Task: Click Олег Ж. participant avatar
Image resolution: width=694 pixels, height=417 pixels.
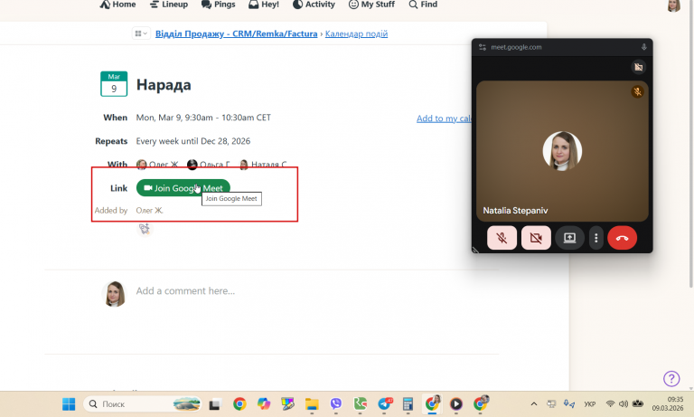Action: click(141, 165)
